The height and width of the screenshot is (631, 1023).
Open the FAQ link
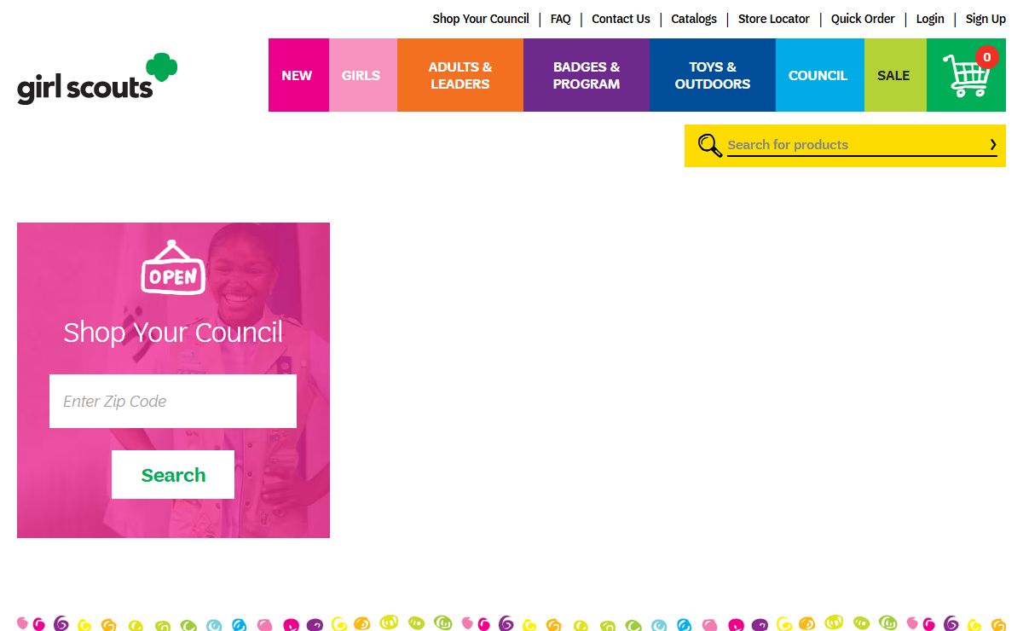tap(561, 19)
